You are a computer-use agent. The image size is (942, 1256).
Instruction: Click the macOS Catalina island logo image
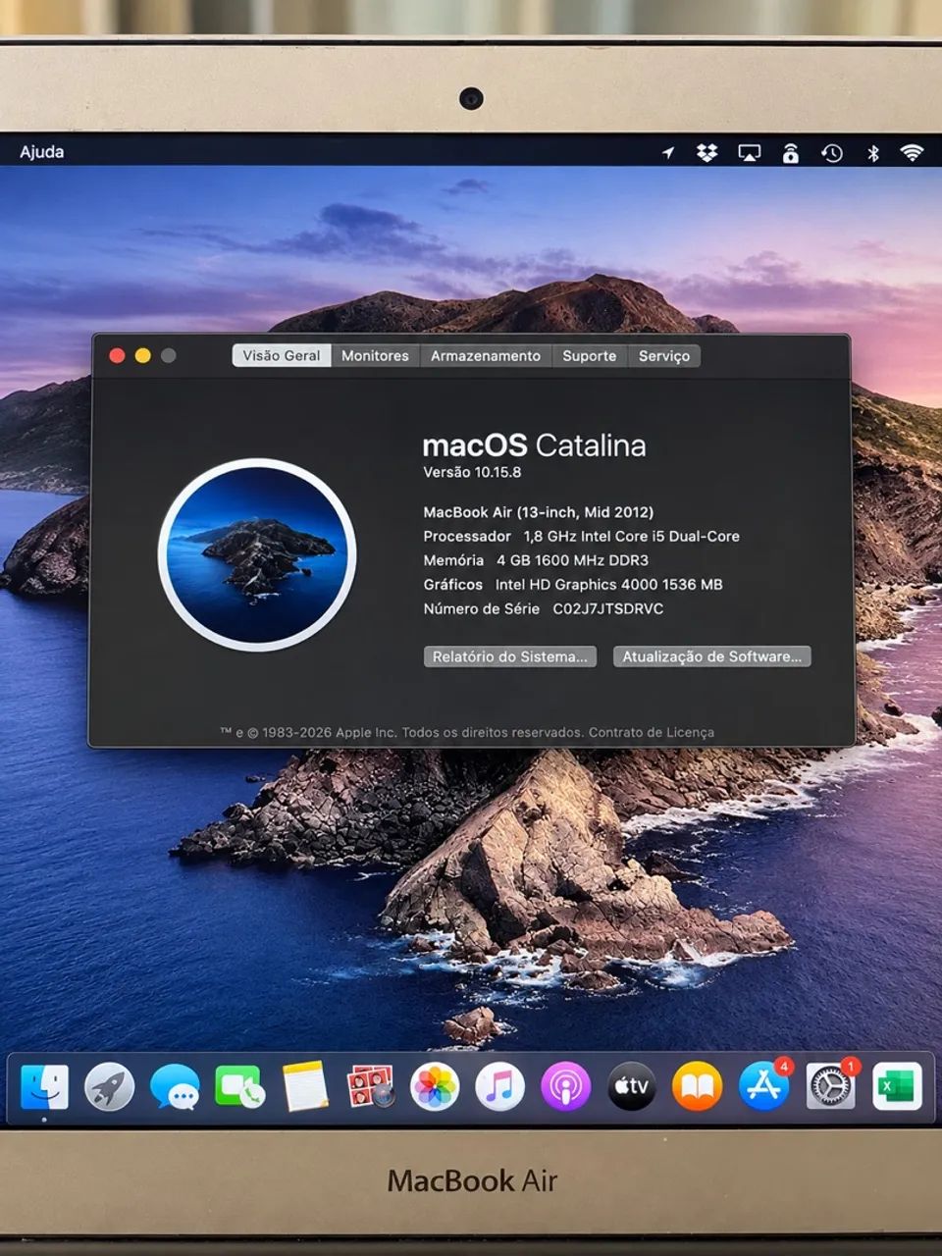coord(257,554)
